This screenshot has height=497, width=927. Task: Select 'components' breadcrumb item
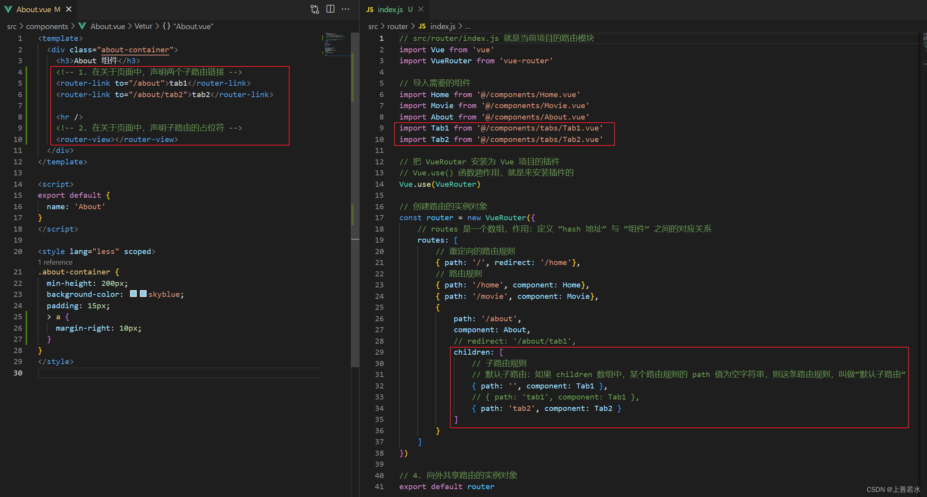pyautogui.click(x=47, y=26)
